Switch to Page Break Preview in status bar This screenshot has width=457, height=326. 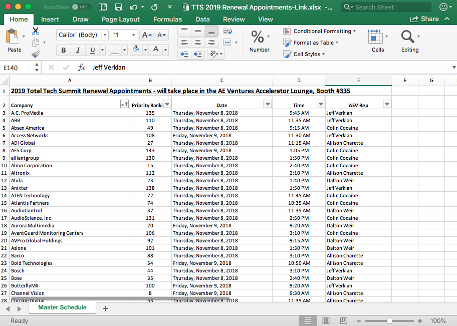(x=344, y=321)
